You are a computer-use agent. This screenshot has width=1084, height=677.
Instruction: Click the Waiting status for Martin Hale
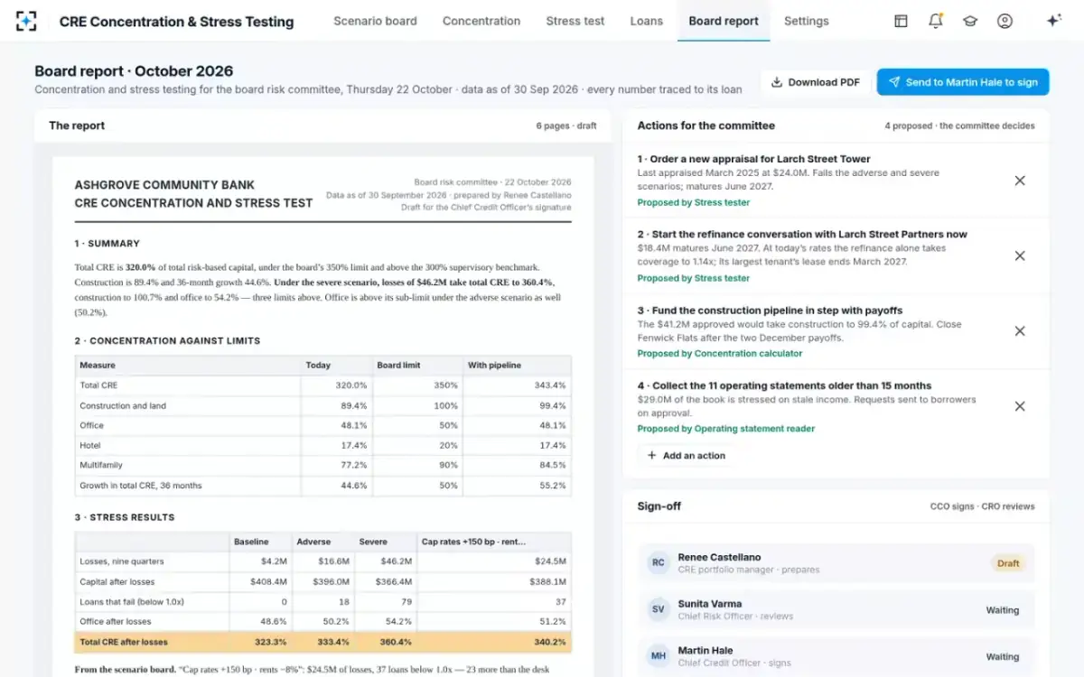click(x=1003, y=656)
